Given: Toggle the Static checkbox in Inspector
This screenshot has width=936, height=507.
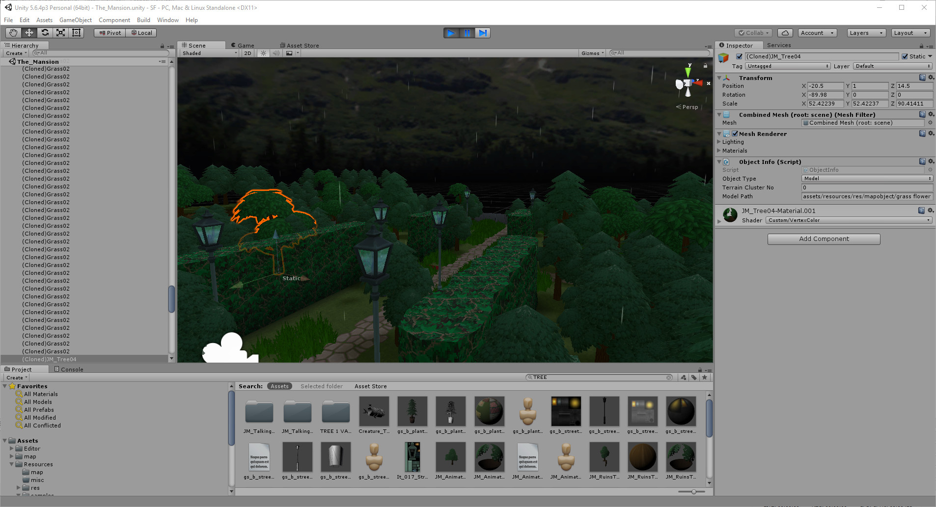Looking at the screenshot, I should [x=904, y=56].
